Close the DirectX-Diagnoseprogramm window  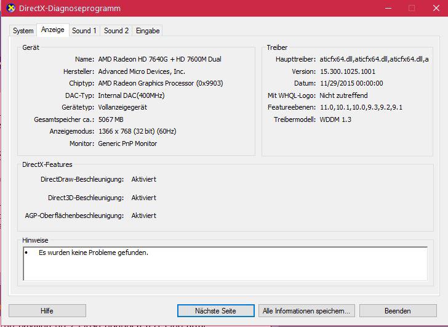433,9
